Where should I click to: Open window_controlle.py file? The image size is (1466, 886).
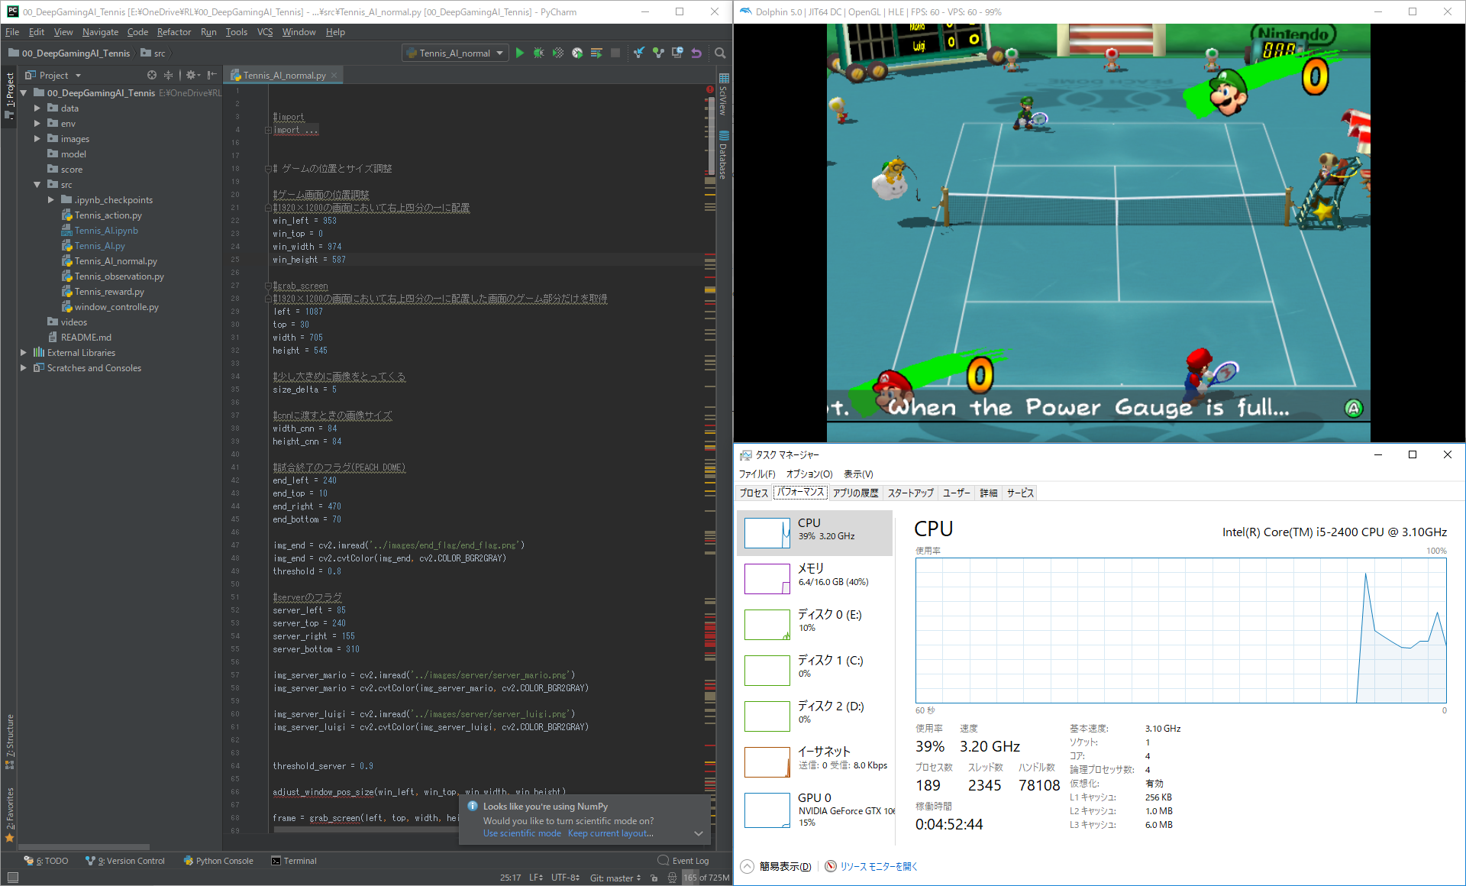(116, 307)
